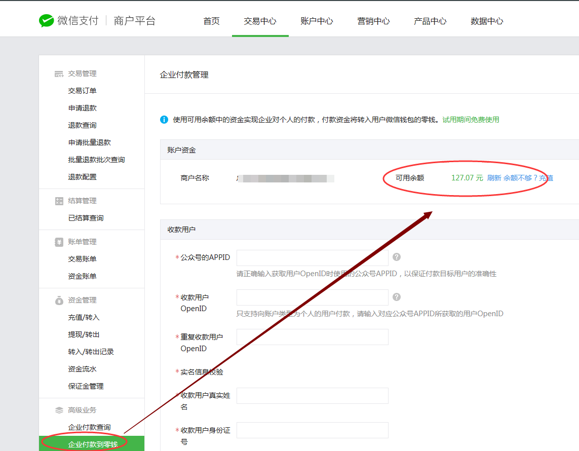Click the 资金管理 money bag icon

[59, 300]
